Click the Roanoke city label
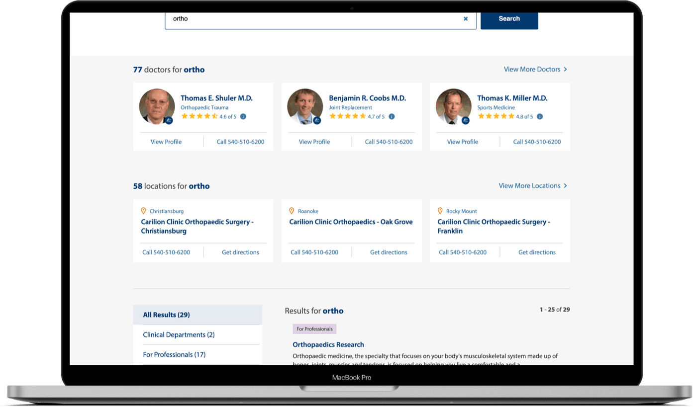 [308, 211]
